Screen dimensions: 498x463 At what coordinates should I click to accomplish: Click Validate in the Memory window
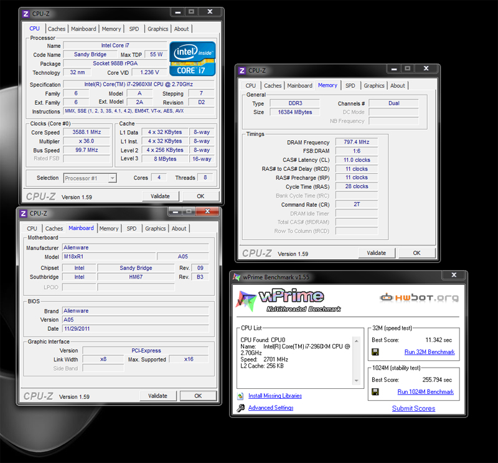[377, 253]
